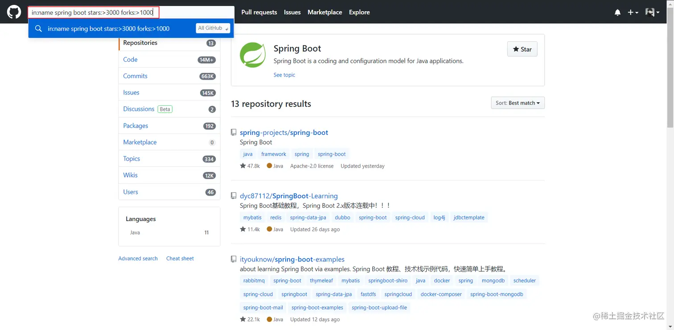Click repo icon beside dyc87112/SpringBoot-Learning

pyautogui.click(x=234, y=196)
